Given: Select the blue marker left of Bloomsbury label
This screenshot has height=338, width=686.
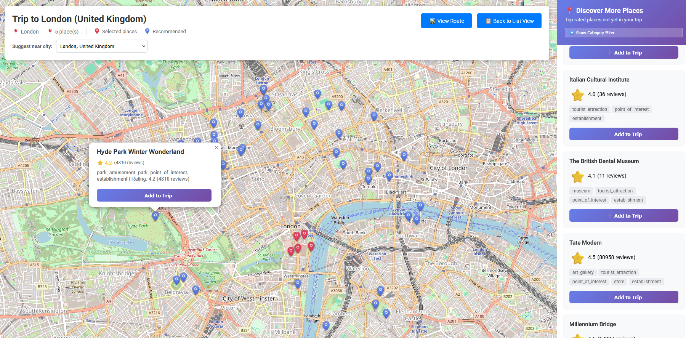Looking at the screenshot, I should coord(258,125).
